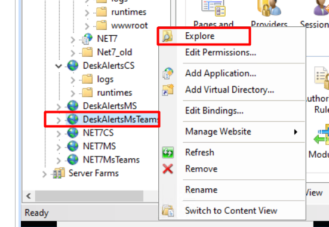Click the Add Virtual Directory icon
Screen dimensions: 329x227
tap(168, 90)
